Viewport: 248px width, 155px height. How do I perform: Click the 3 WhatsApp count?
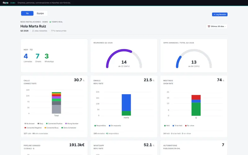point(47,56)
